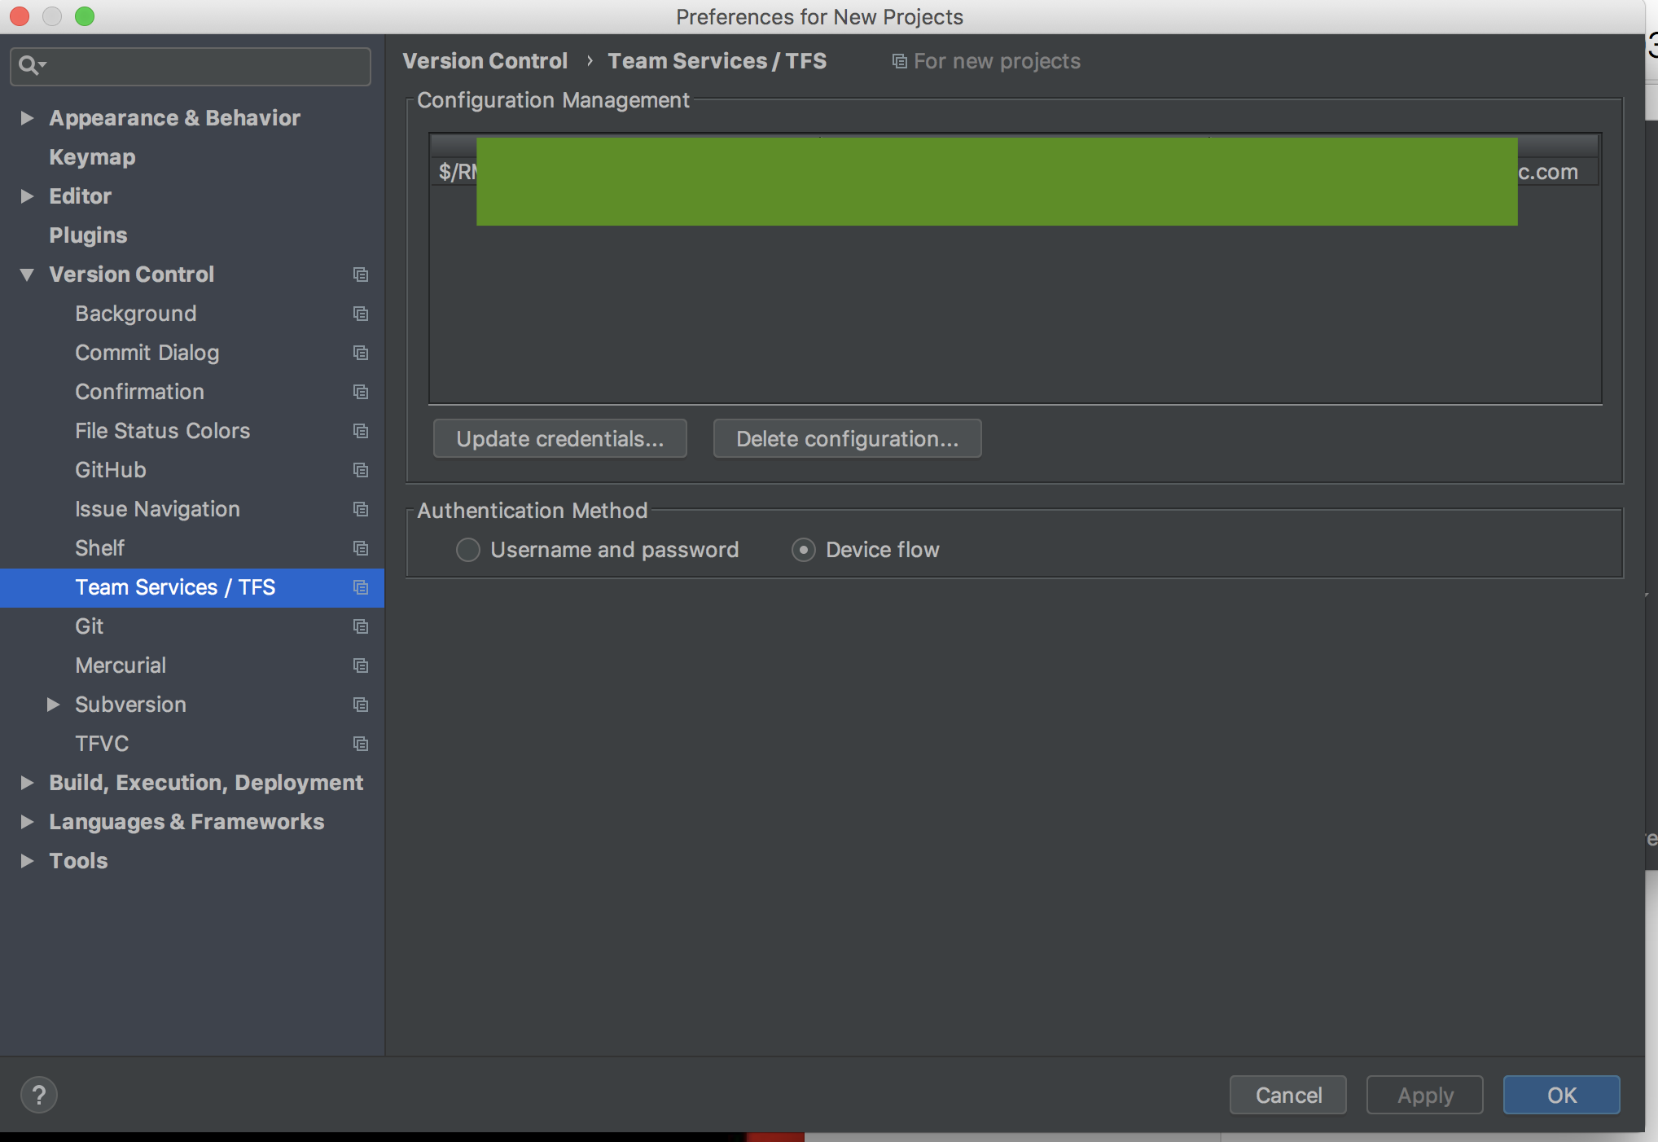Click the Apply button

(x=1423, y=1095)
